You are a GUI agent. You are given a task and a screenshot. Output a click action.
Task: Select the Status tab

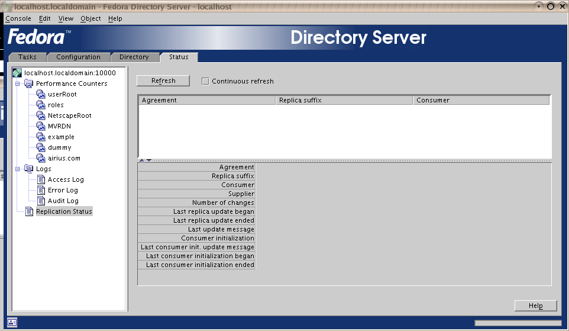pos(179,57)
